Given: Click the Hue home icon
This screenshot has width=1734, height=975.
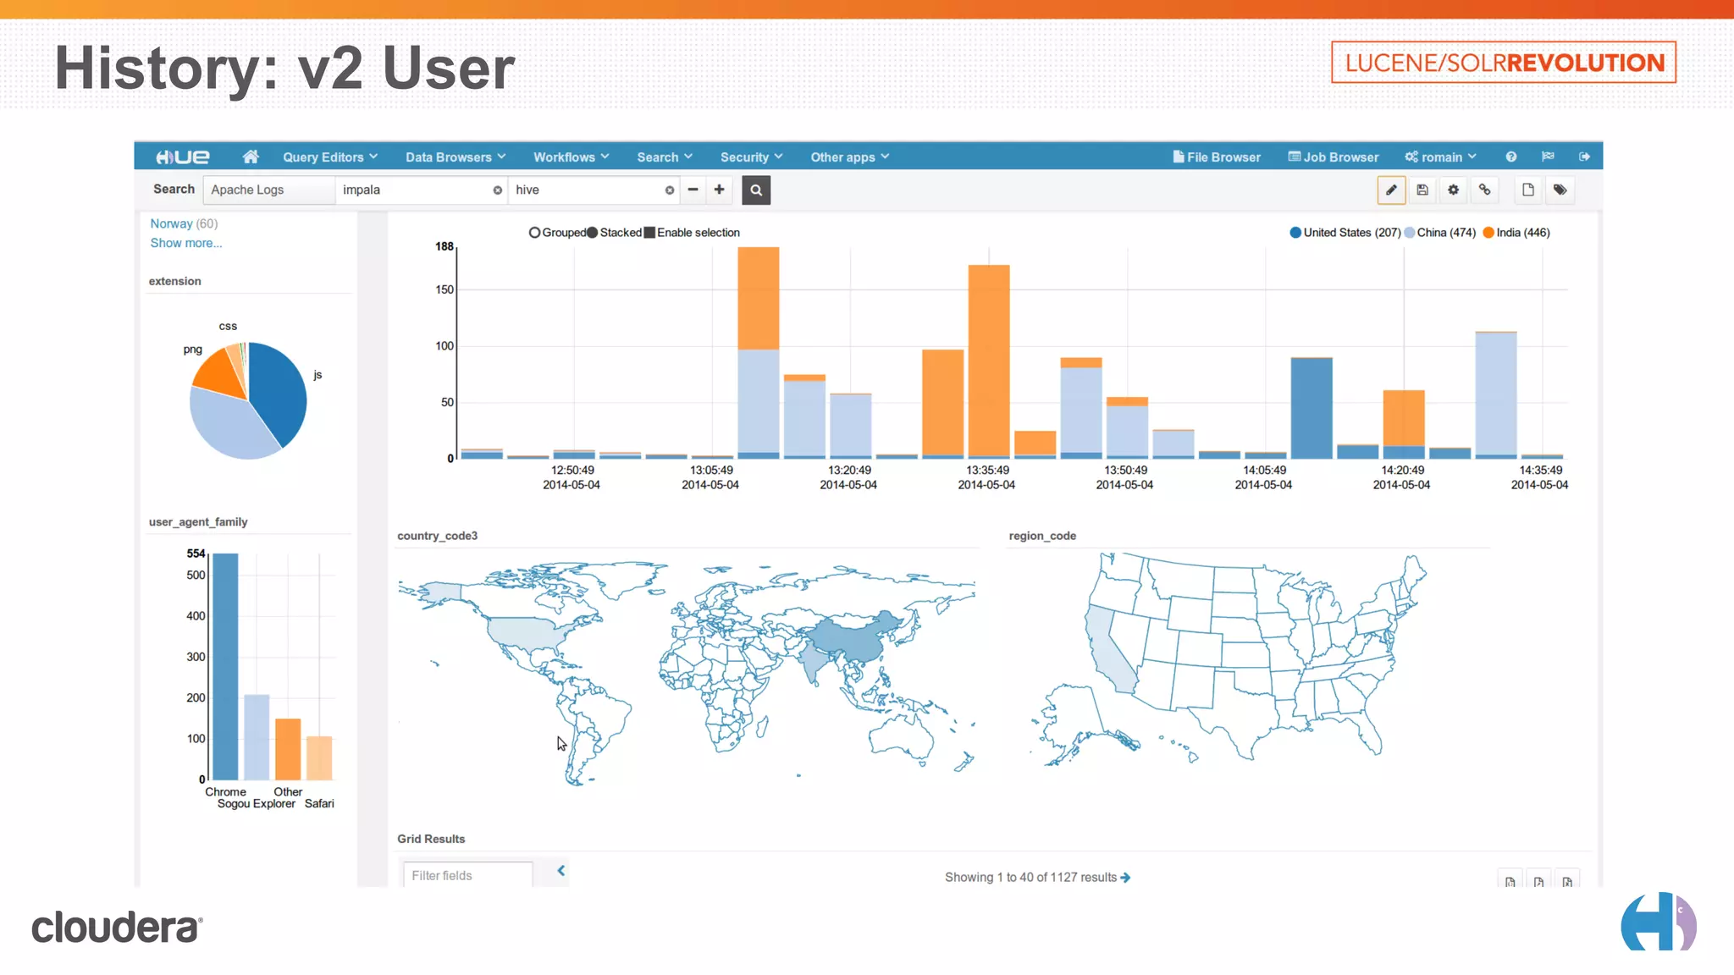Looking at the screenshot, I should coord(250,157).
